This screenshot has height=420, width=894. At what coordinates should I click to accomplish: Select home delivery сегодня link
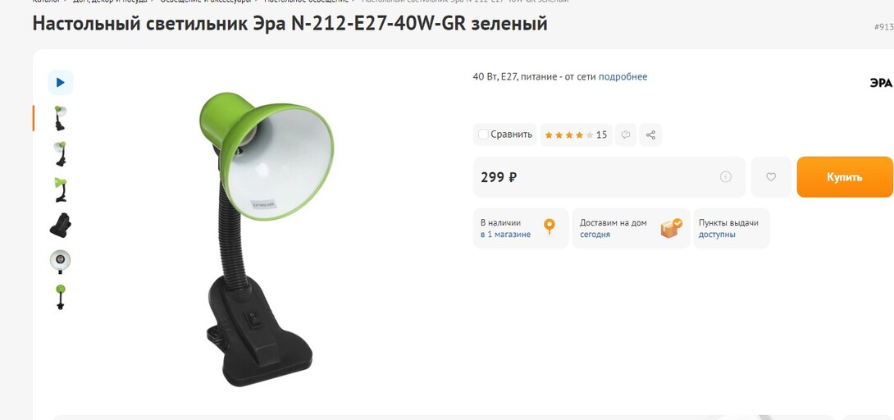coord(595,235)
